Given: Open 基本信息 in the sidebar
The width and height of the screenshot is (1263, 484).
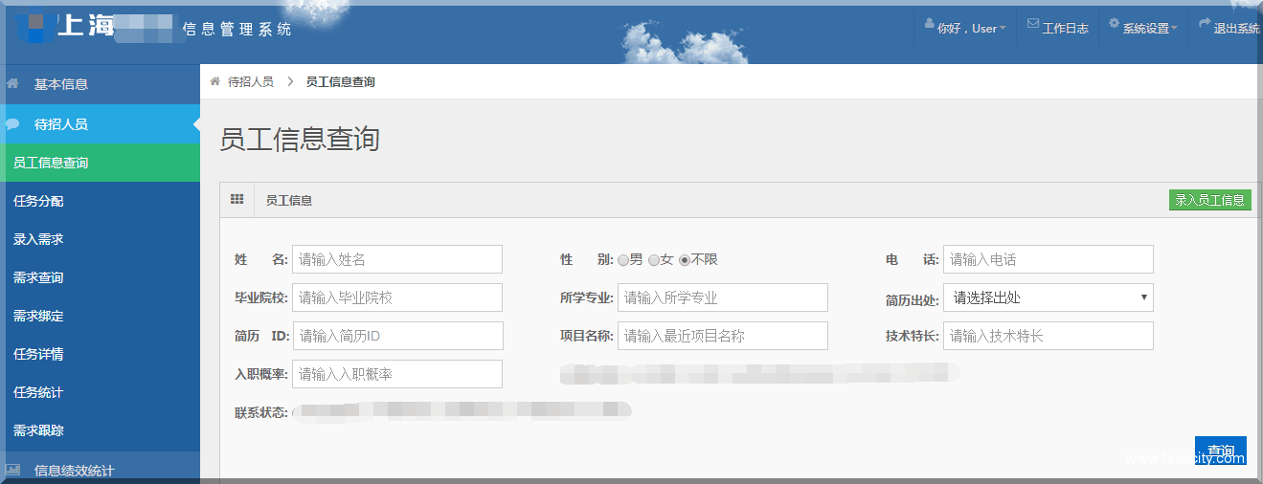Looking at the screenshot, I should pyautogui.click(x=100, y=84).
